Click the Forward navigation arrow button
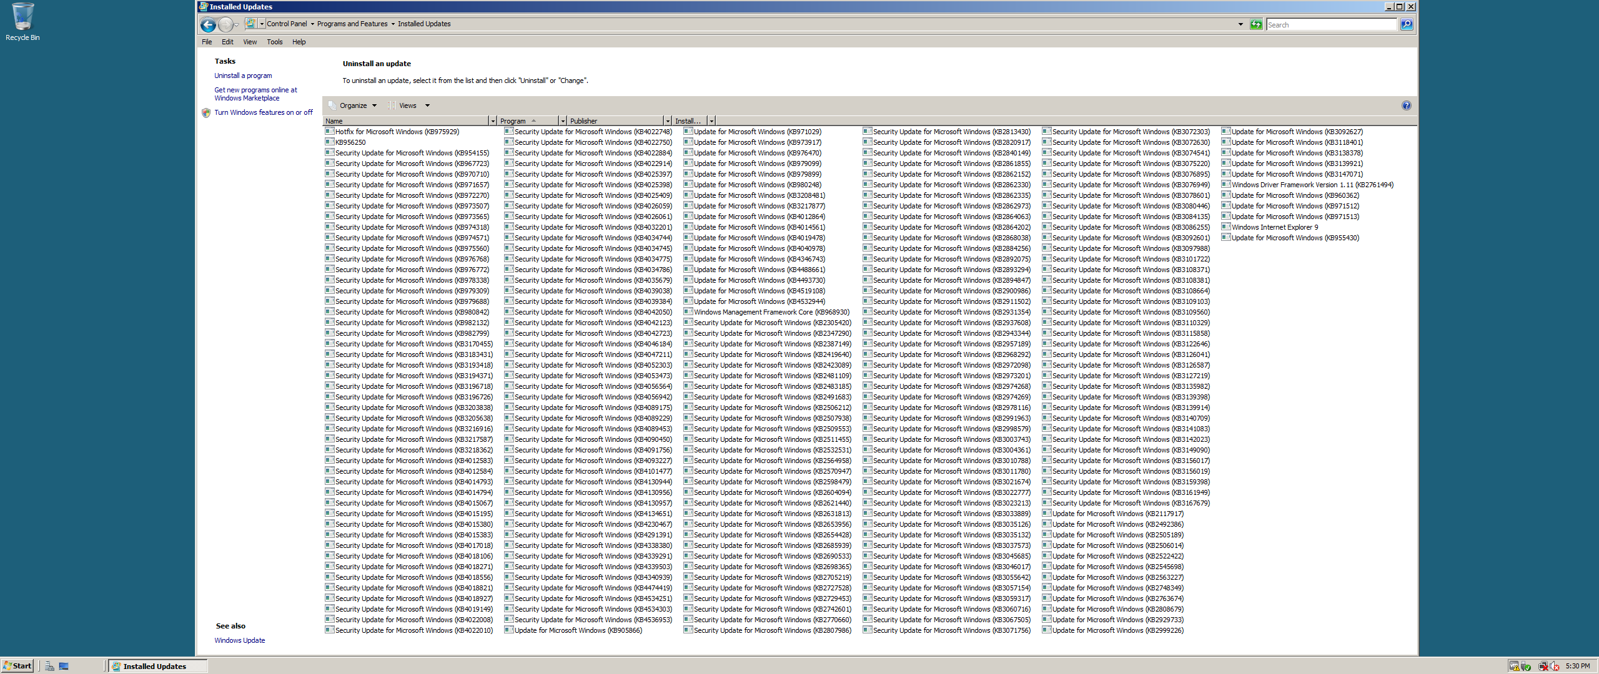 [x=225, y=24]
